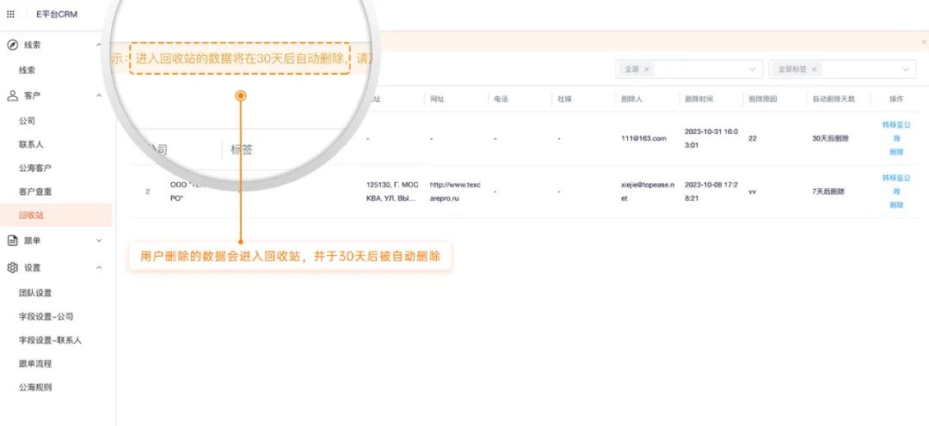Select the 111@163.com deleter cell

pyautogui.click(x=643, y=138)
